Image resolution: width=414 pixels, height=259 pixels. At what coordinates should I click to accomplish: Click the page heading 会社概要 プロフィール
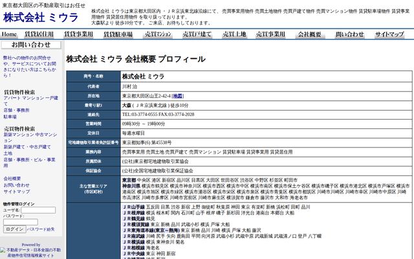(166, 59)
